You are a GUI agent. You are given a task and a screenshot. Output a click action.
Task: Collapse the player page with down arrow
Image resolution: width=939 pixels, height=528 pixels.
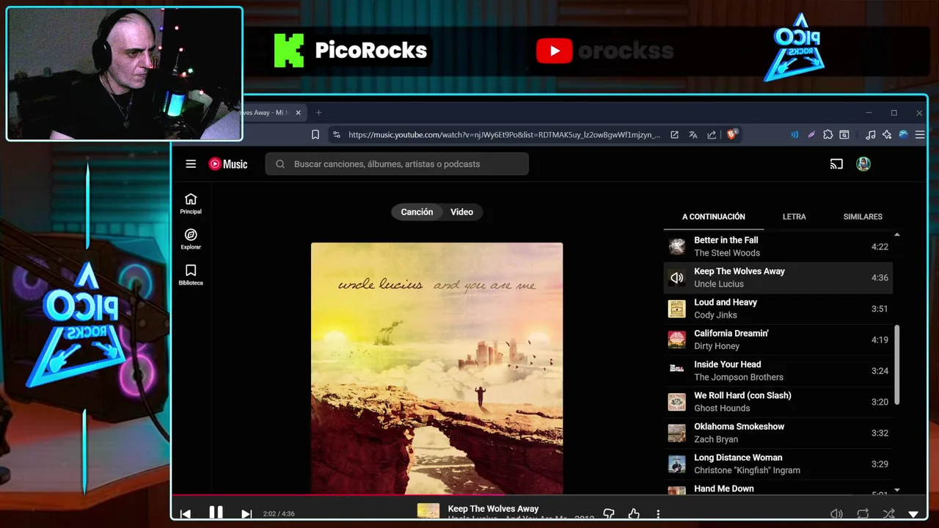coord(913,515)
